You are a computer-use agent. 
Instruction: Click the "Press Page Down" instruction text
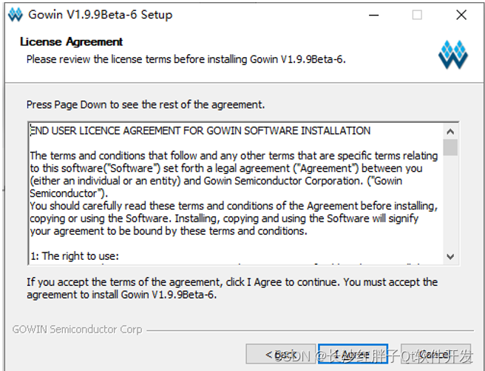tap(146, 104)
